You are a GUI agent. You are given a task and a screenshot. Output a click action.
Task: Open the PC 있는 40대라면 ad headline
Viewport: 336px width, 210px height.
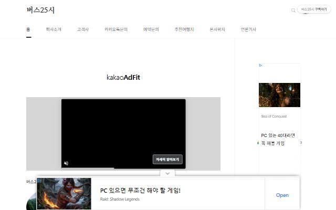278,139
